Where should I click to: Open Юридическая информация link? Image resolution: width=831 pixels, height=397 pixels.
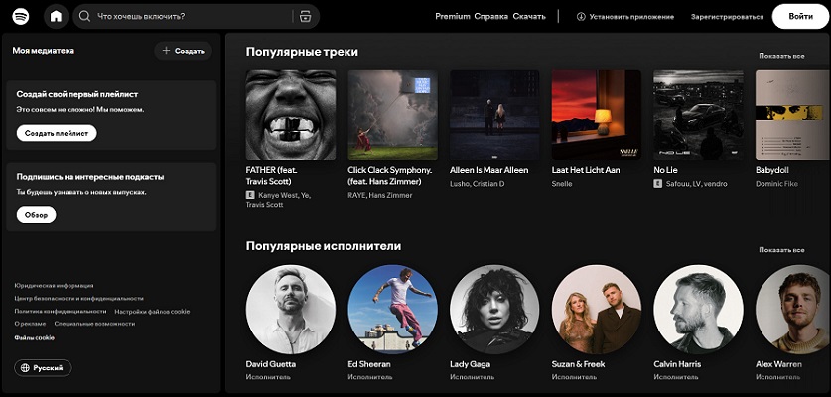tap(54, 286)
